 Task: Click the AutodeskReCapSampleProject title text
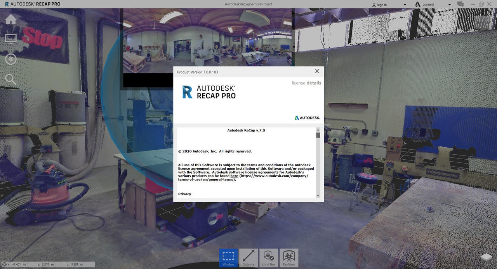tap(248, 4)
